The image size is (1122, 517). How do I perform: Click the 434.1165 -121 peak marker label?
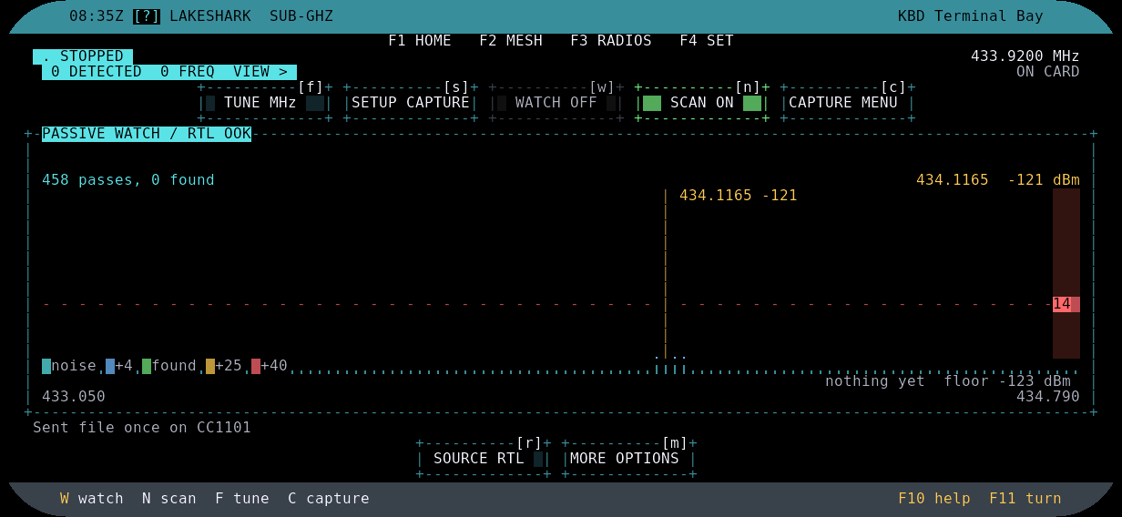tap(739, 196)
